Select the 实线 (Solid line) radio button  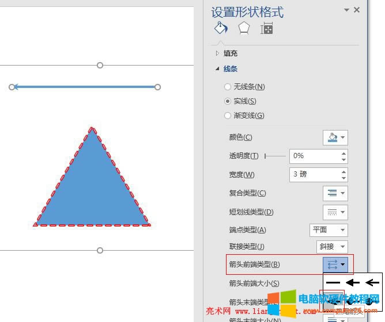228,101
